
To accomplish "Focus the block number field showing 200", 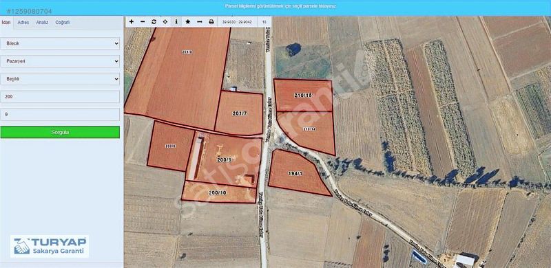I will click(x=60, y=96).
